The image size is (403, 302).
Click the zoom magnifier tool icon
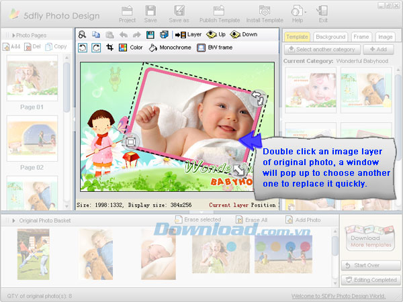click(x=83, y=34)
